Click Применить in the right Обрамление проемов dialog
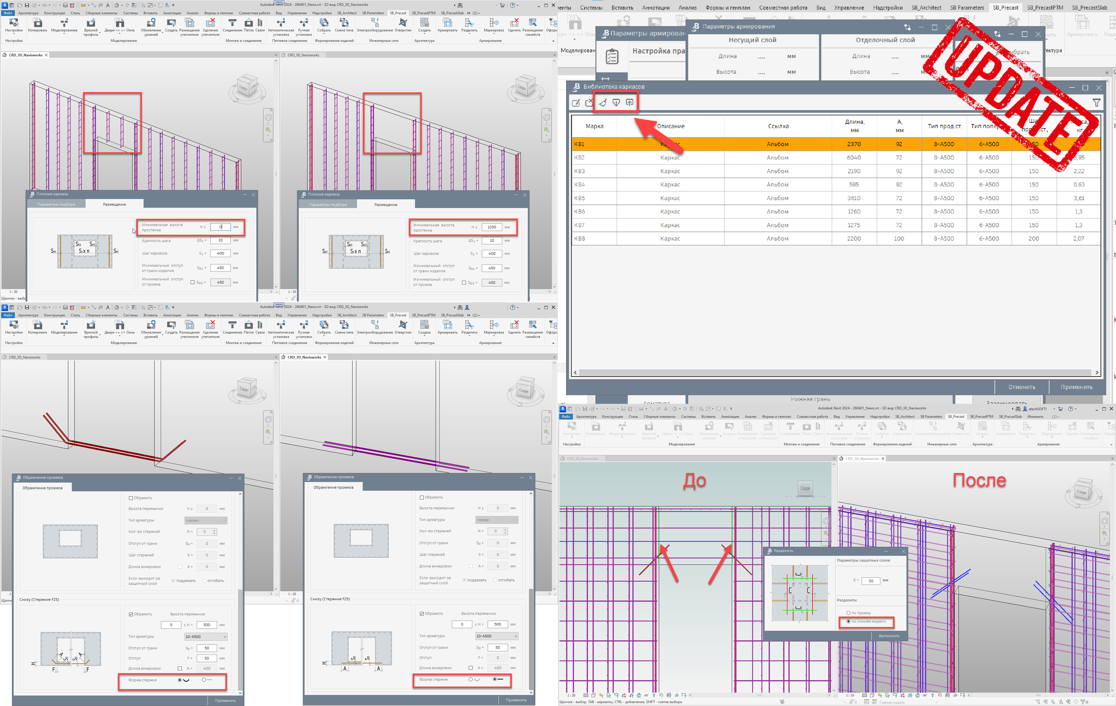Image resolution: width=1116 pixels, height=706 pixels. (516, 700)
